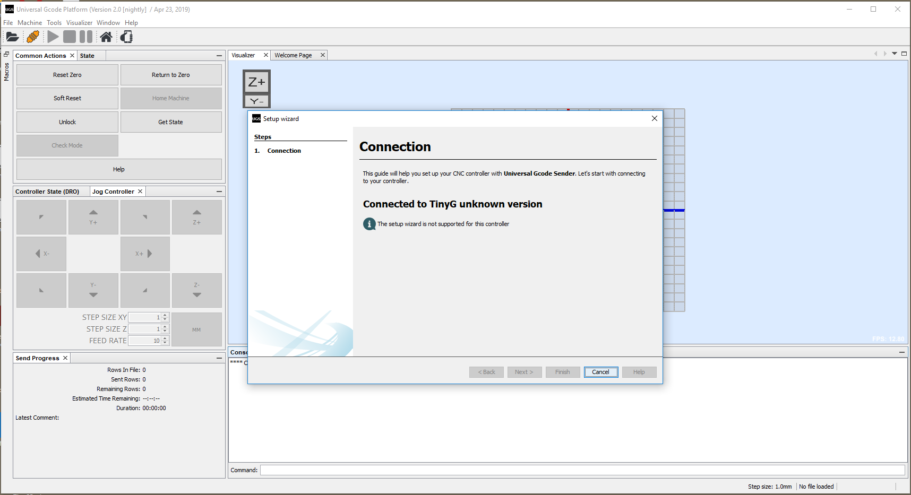Jog X- in the Jog Controller
The width and height of the screenshot is (911, 495).
click(x=41, y=254)
